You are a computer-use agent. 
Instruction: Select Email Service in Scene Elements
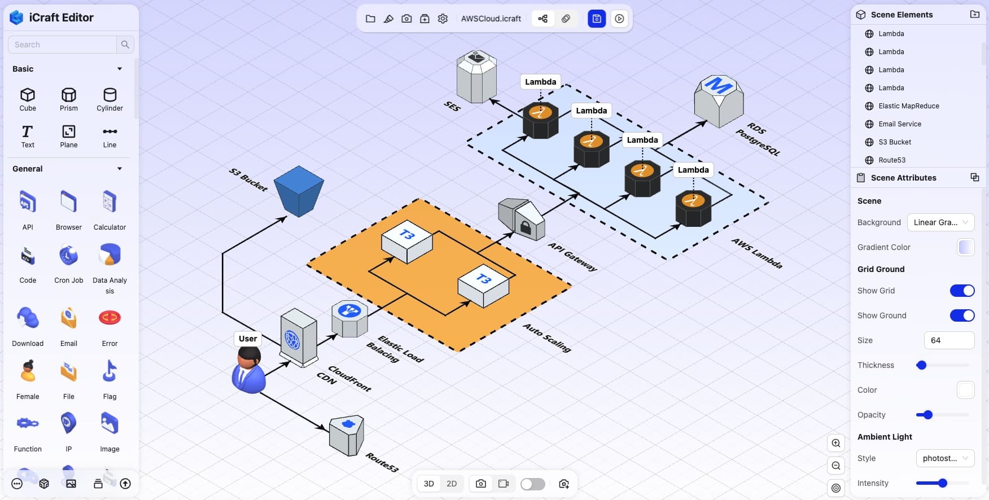[x=900, y=124]
